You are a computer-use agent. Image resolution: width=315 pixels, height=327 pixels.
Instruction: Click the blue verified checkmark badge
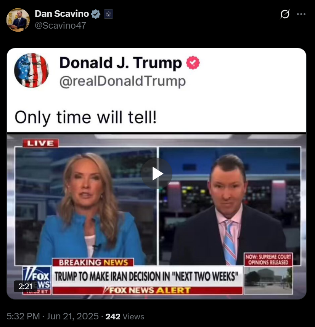96,14
